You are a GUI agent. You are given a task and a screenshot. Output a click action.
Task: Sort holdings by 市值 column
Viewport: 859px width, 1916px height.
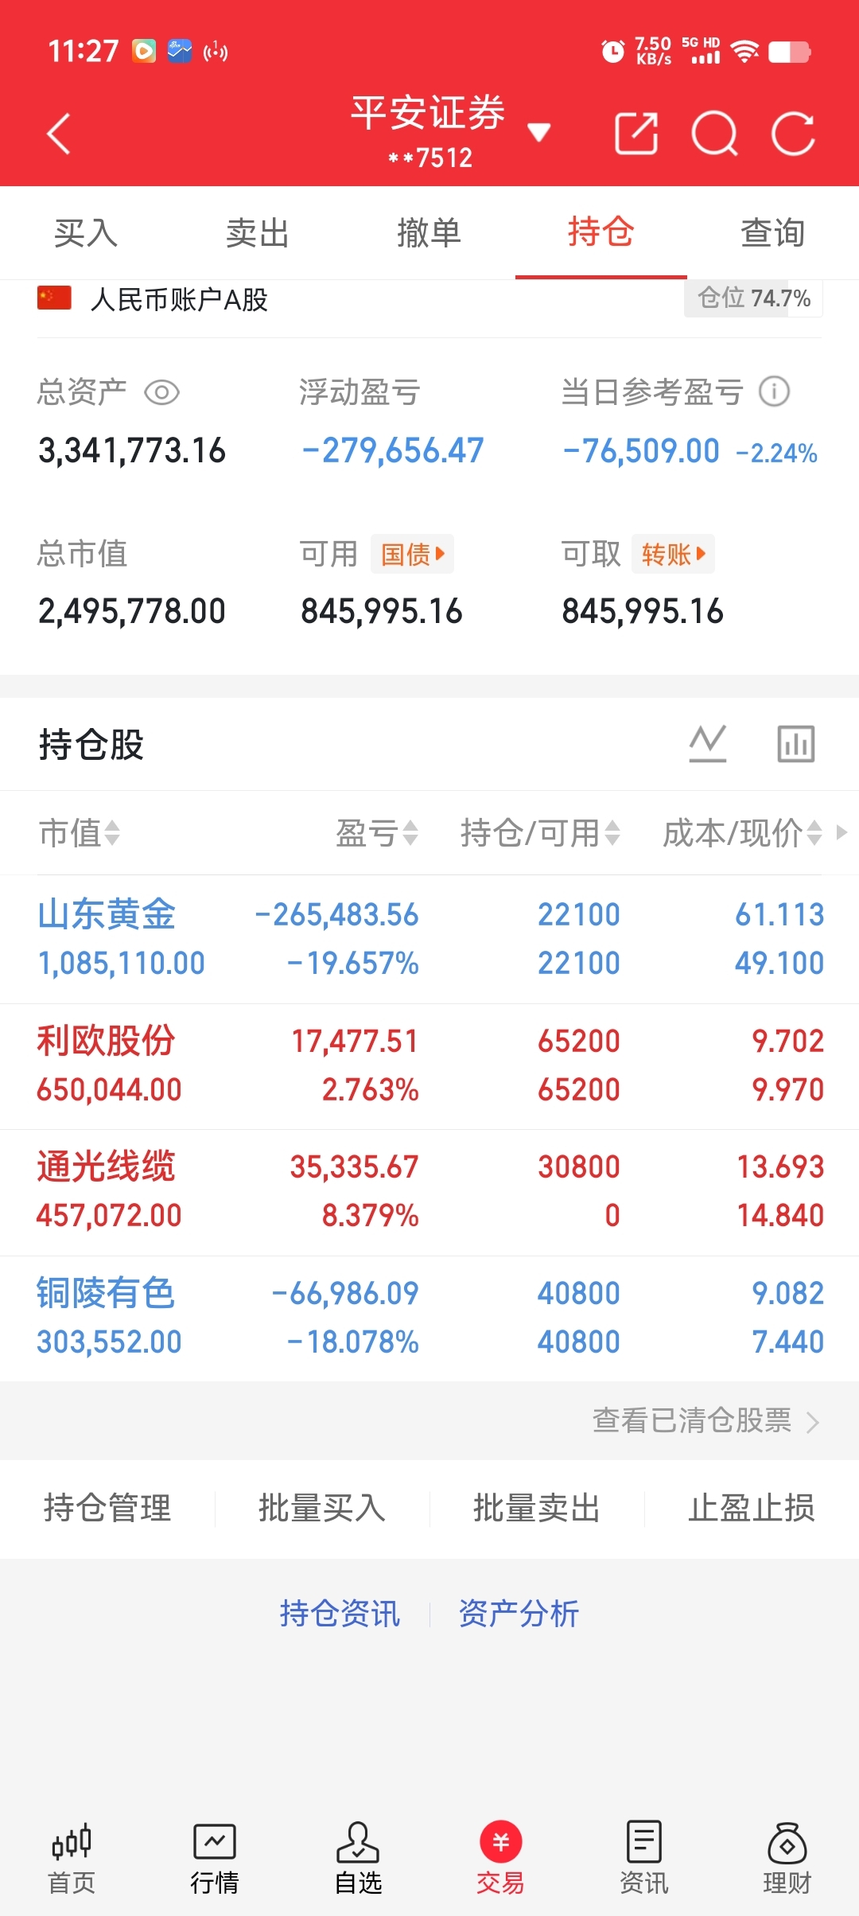click(x=80, y=833)
